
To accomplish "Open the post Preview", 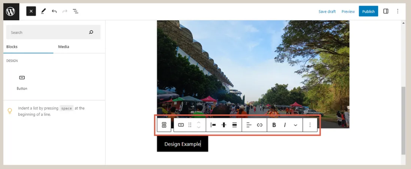I will tap(348, 12).
